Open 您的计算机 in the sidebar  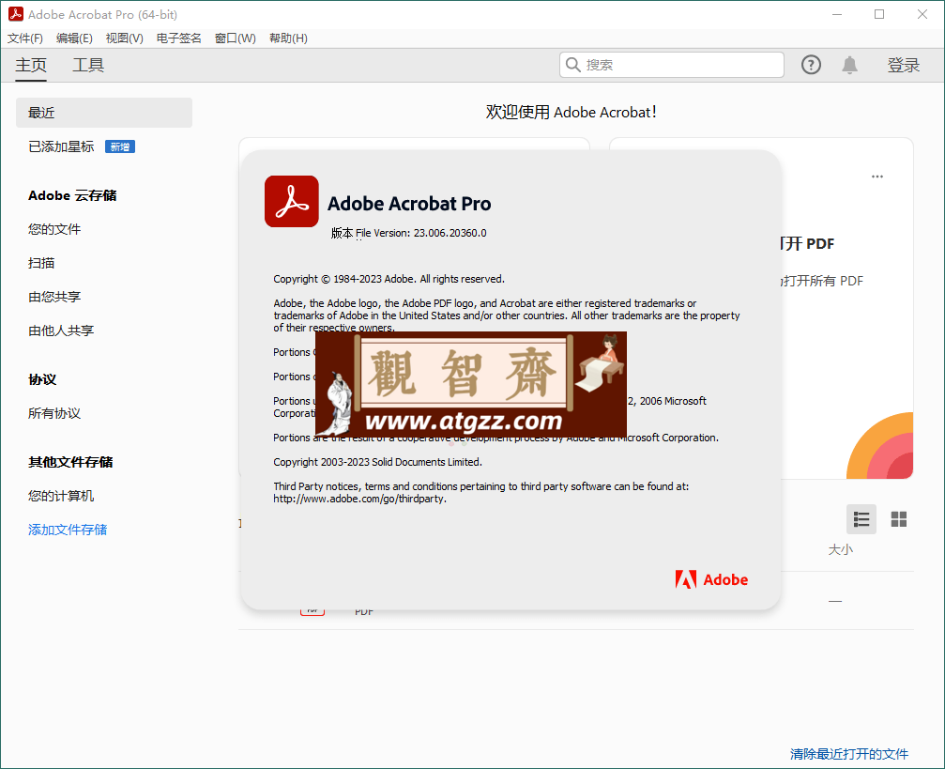[61, 496]
